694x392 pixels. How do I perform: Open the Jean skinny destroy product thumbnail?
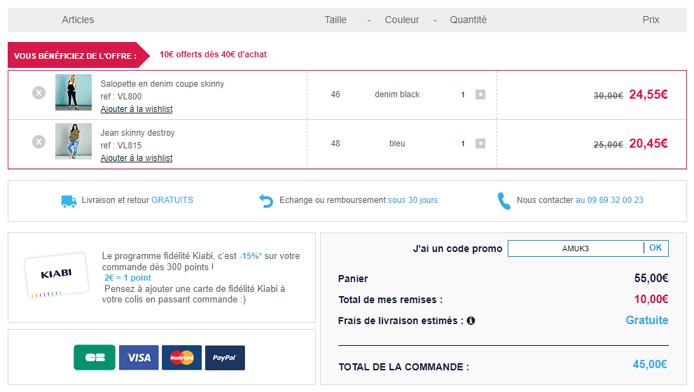(x=74, y=141)
